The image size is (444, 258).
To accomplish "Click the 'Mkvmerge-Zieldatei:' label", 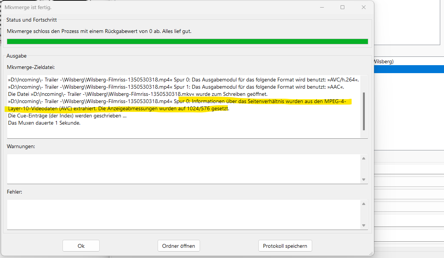I will pos(31,67).
